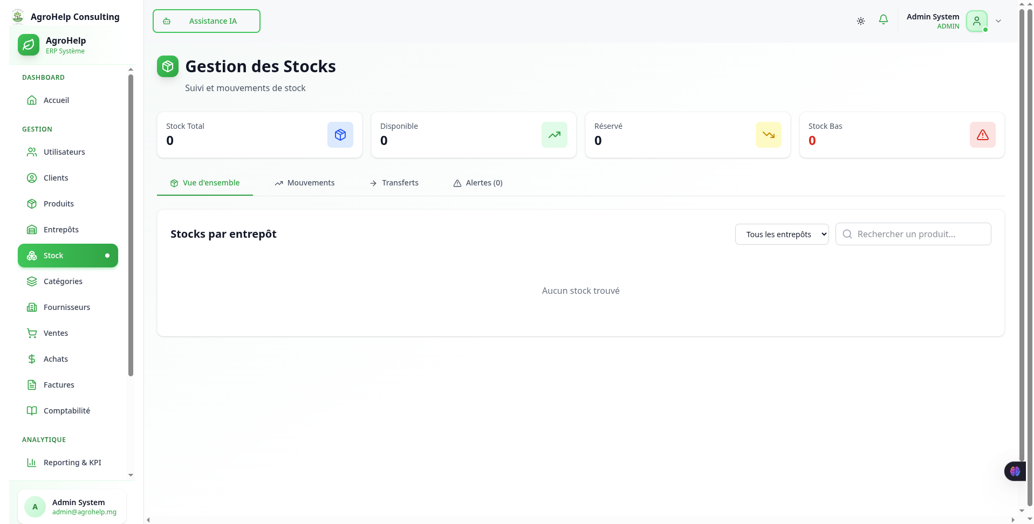Switch to the Mouvements tab
Screen dimensions: 1034x524
click(305, 183)
